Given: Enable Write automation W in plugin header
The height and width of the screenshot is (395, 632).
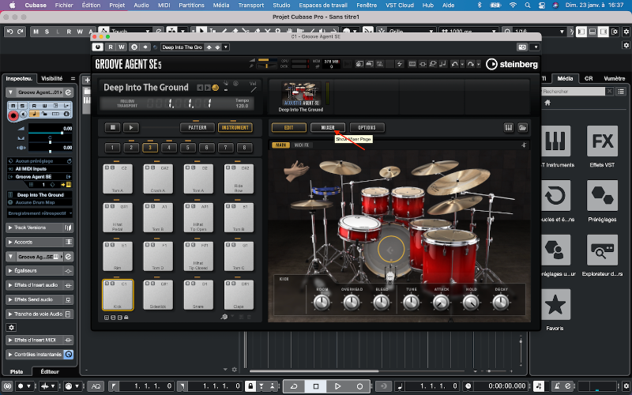Looking at the screenshot, I should [x=122, y=47].
